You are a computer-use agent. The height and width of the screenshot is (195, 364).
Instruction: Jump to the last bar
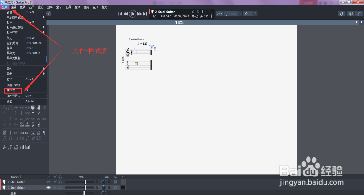(x=145, y=14)
